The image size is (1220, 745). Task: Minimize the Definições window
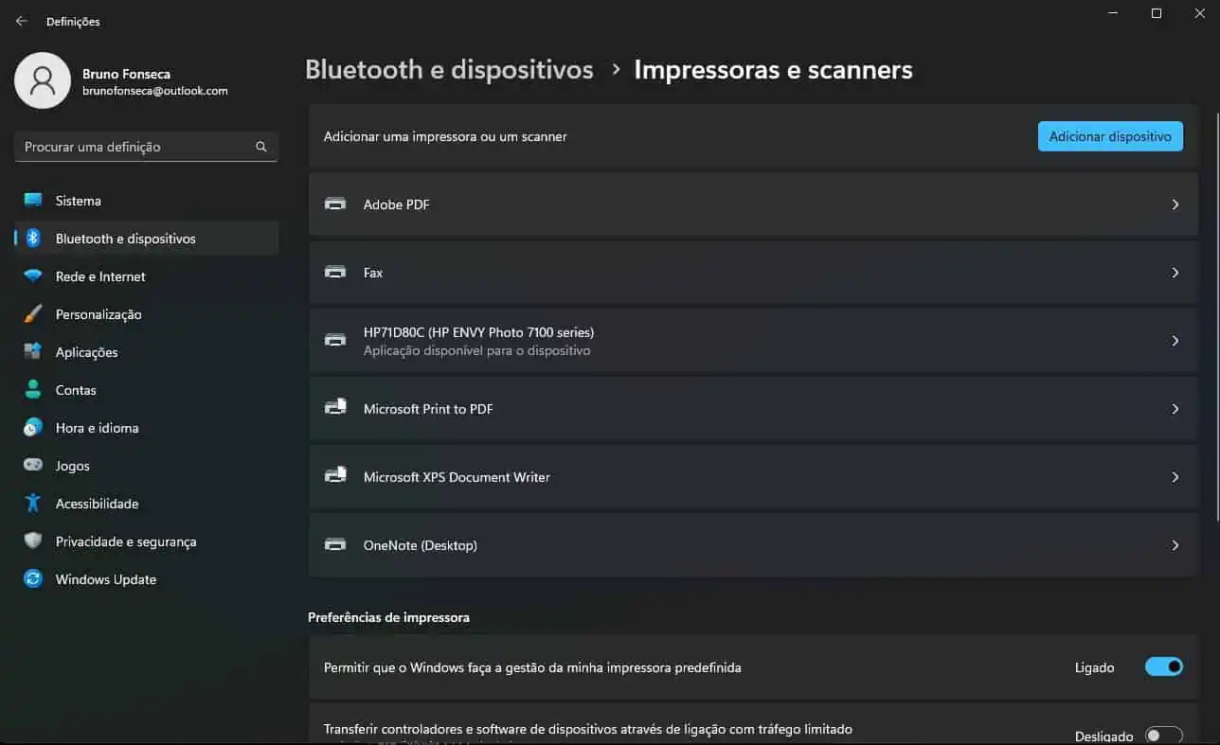(1112, 13)
